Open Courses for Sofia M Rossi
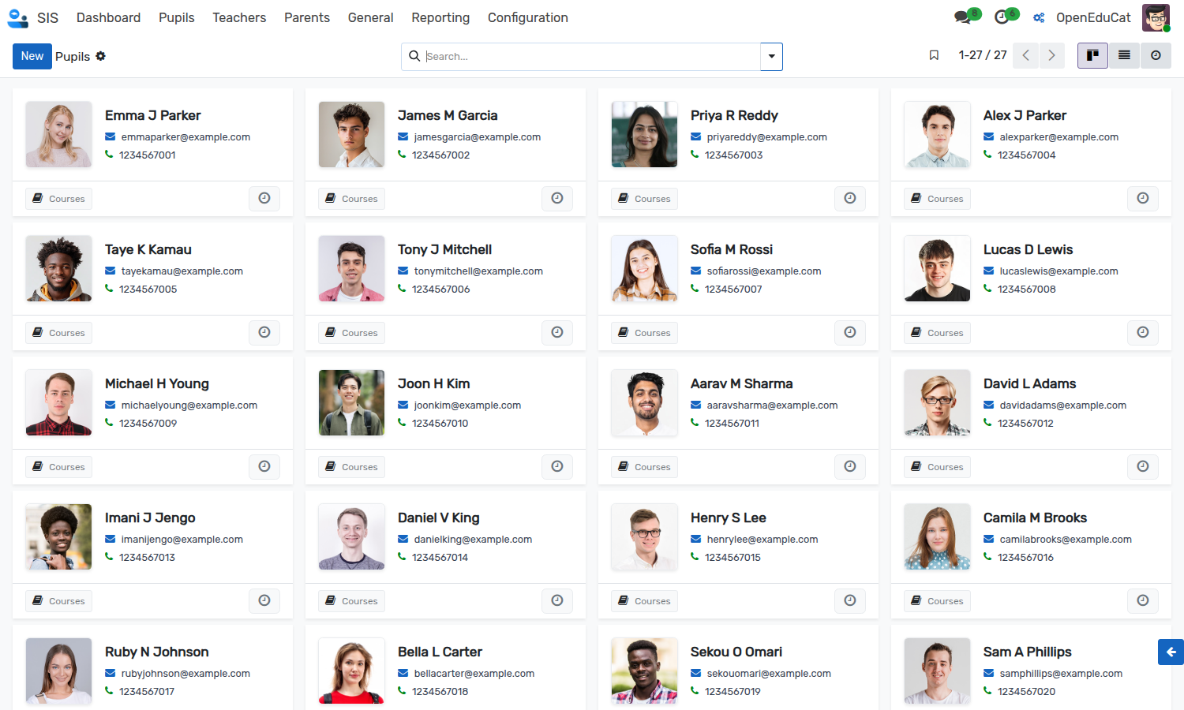Image resolution: width=1184 pixels, height=710 pixels. pos(644,333)
